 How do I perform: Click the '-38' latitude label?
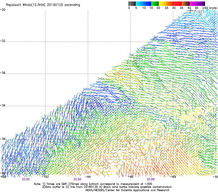3,139
